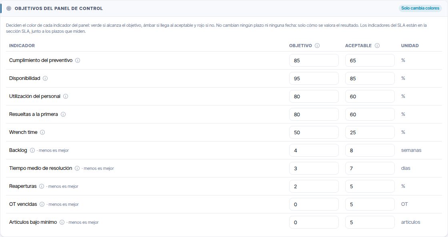Edit Objetivo field for Reaperturas
This screenshot has width=448, height=237.
click(x=314, y=187)
